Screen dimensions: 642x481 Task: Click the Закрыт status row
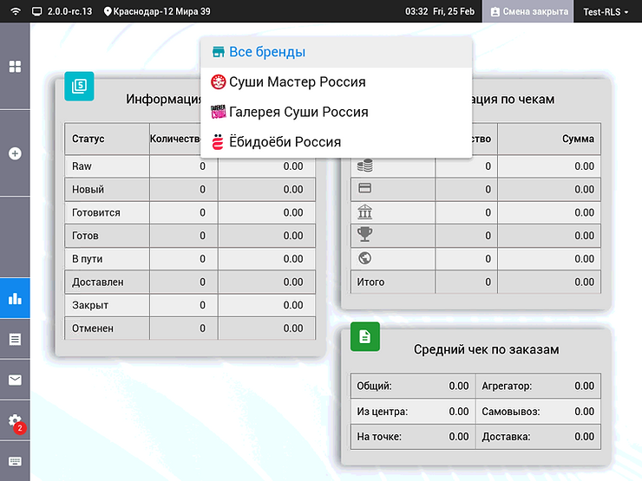coord(190,305)
